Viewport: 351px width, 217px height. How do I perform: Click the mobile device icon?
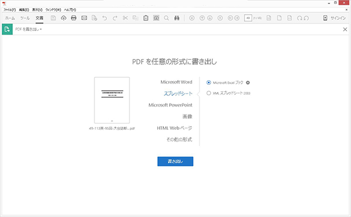coord(325,18)
